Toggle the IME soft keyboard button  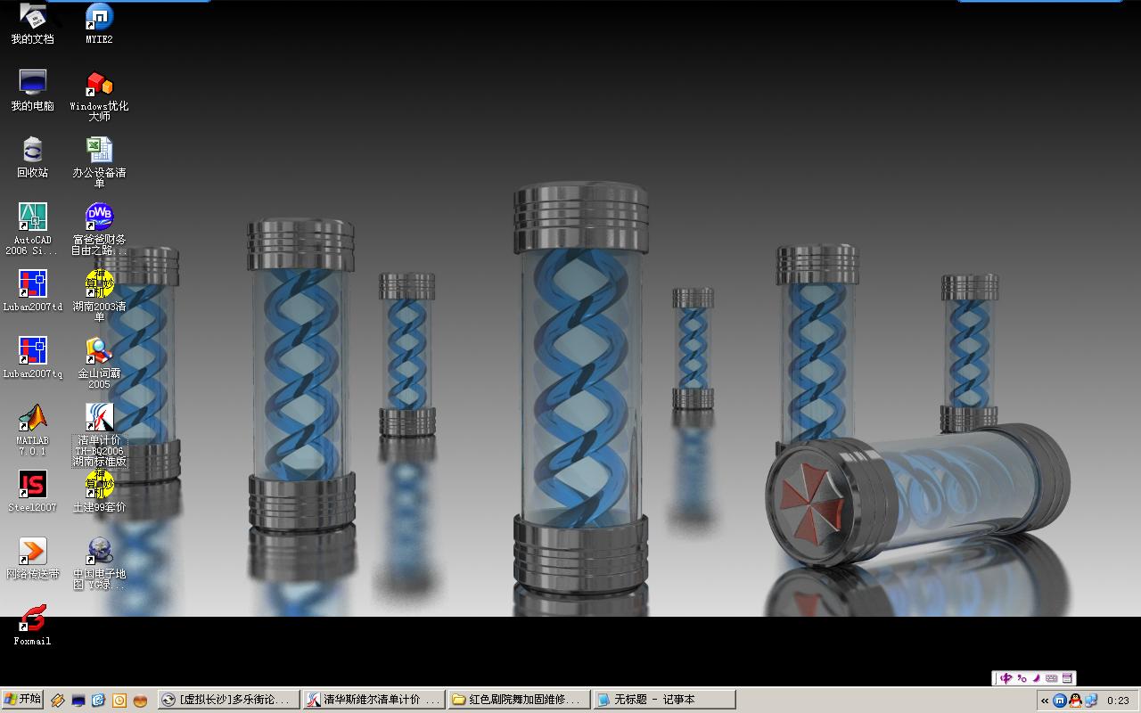pyautogui.click(x=1052, y=678)
